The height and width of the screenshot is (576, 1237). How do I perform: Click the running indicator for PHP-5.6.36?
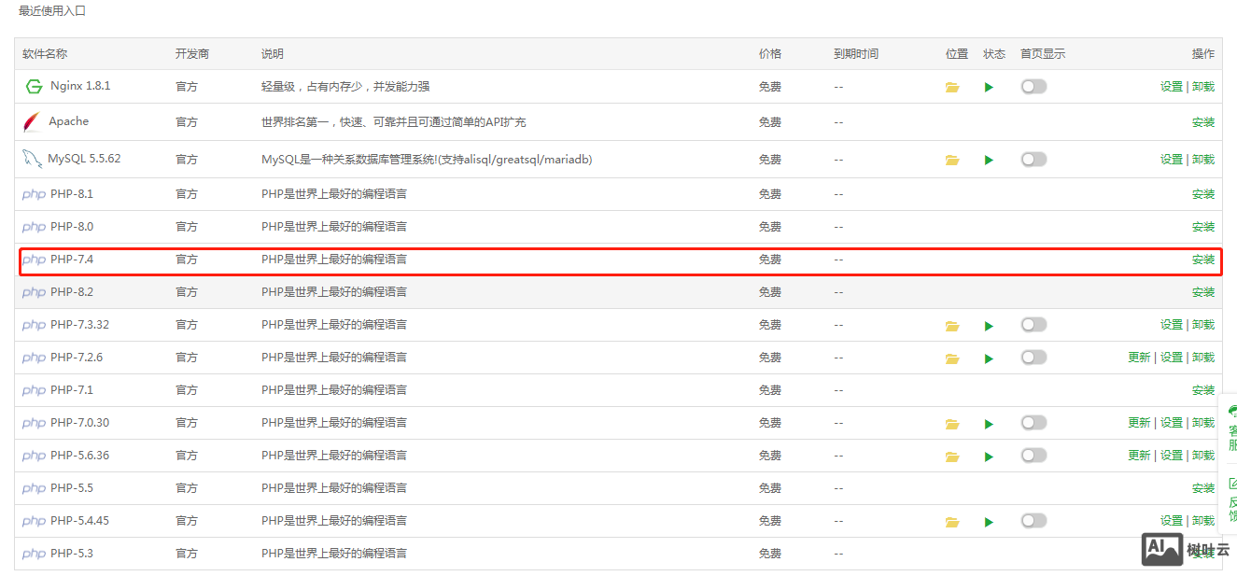click(988, 455)
